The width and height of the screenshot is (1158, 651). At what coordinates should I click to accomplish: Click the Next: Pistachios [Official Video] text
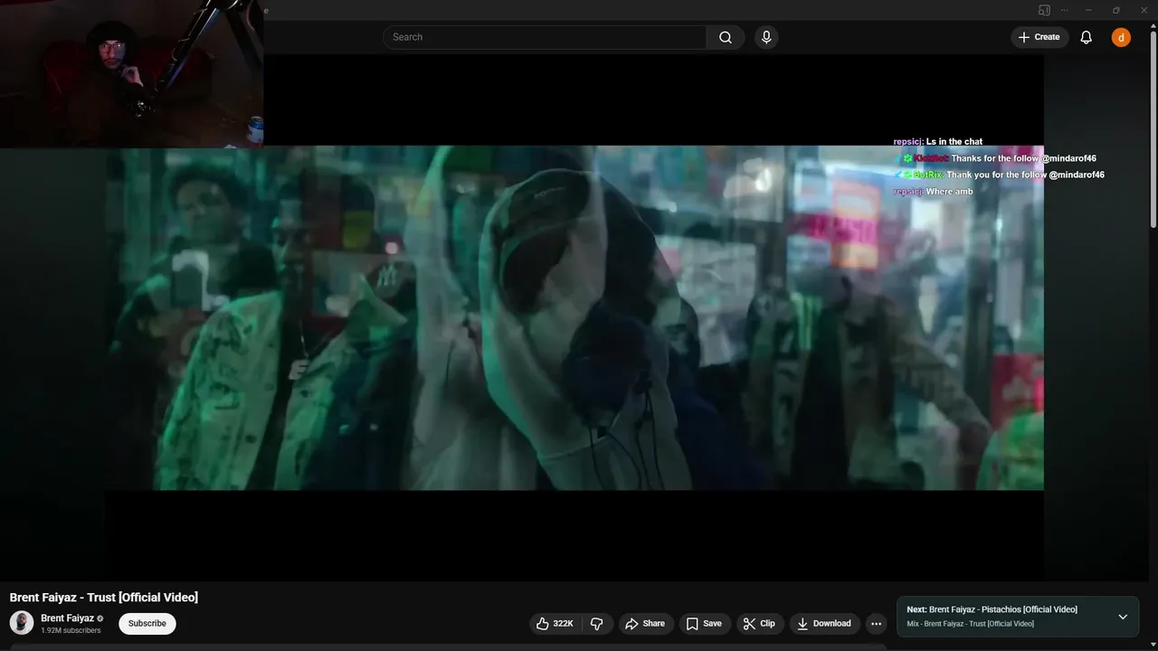pos(992,609)
